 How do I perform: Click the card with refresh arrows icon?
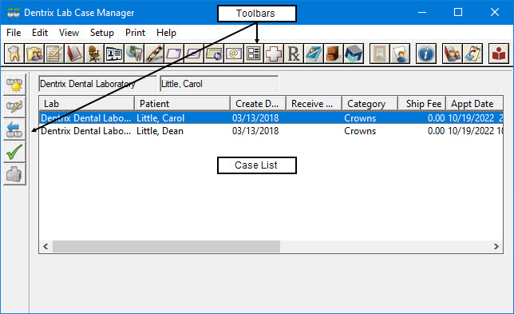214,54
